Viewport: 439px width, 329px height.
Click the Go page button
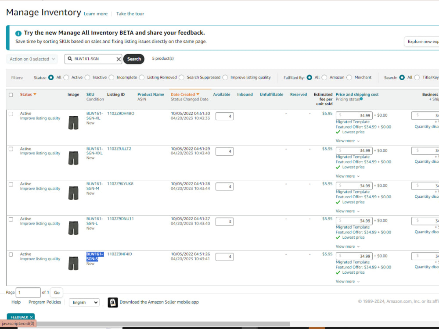tap(57, 293)
